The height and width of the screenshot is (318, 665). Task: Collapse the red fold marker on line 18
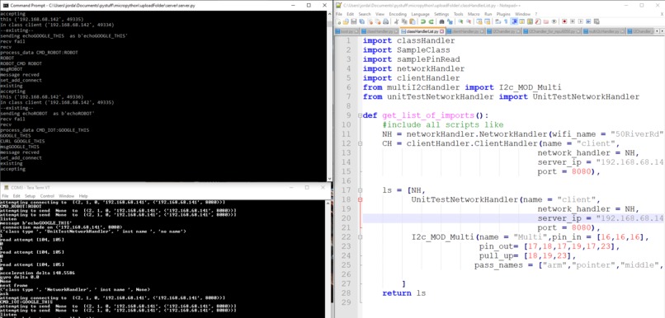[x=361, y=199]
